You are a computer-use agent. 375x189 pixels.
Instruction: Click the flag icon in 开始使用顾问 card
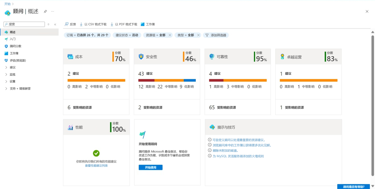[x=142, y=135]
